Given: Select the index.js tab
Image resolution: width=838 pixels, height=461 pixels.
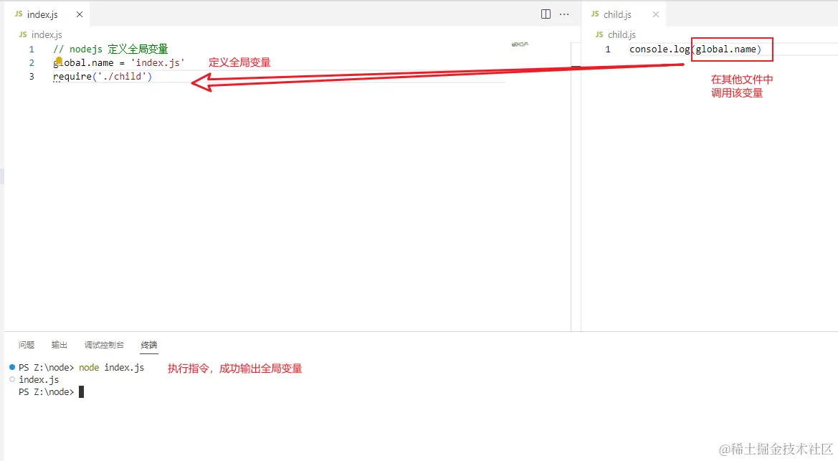Looking at the screenshot, I should tap(48, 14).
